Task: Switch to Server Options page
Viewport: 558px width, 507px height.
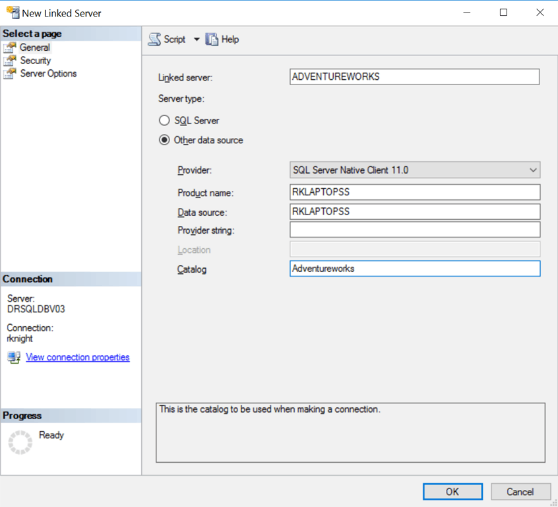Action: pyautogui.click(x=48, y=73)
